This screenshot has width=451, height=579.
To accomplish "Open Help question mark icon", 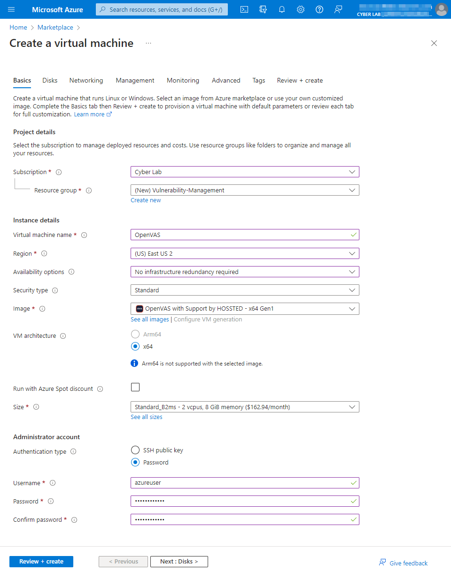I will click(319, 9).
